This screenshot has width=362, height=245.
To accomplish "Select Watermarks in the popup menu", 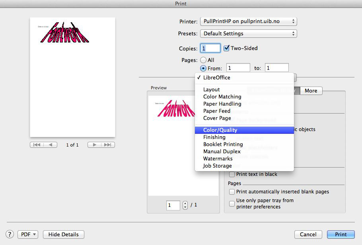I will (x=218, y=158).
